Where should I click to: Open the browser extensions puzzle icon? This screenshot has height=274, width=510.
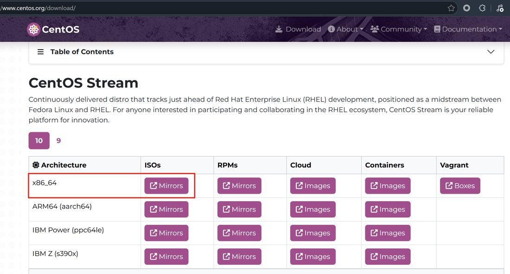point(482,8)
